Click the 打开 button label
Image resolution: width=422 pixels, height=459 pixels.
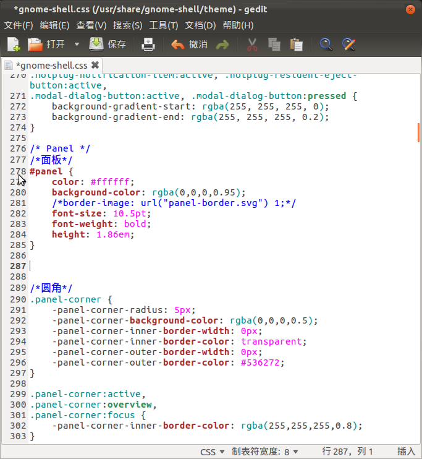56,45
